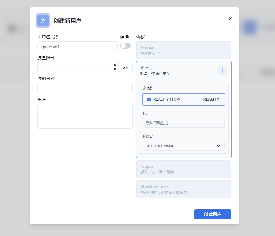Expand the Vmess protocol card

(x=184, y=50)
